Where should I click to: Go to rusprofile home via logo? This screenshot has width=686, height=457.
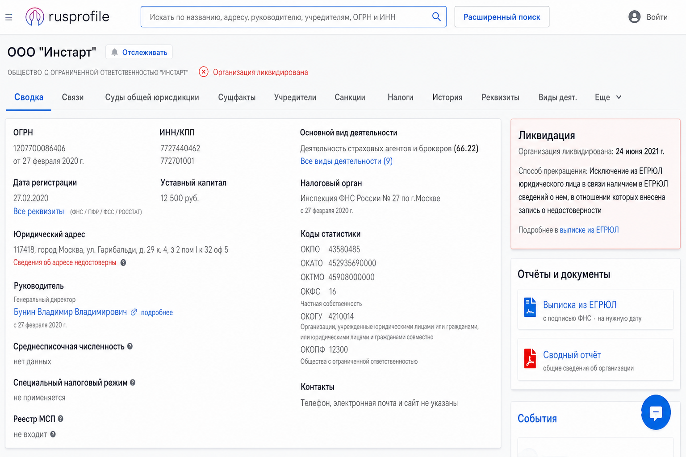(x=67, y=17)
